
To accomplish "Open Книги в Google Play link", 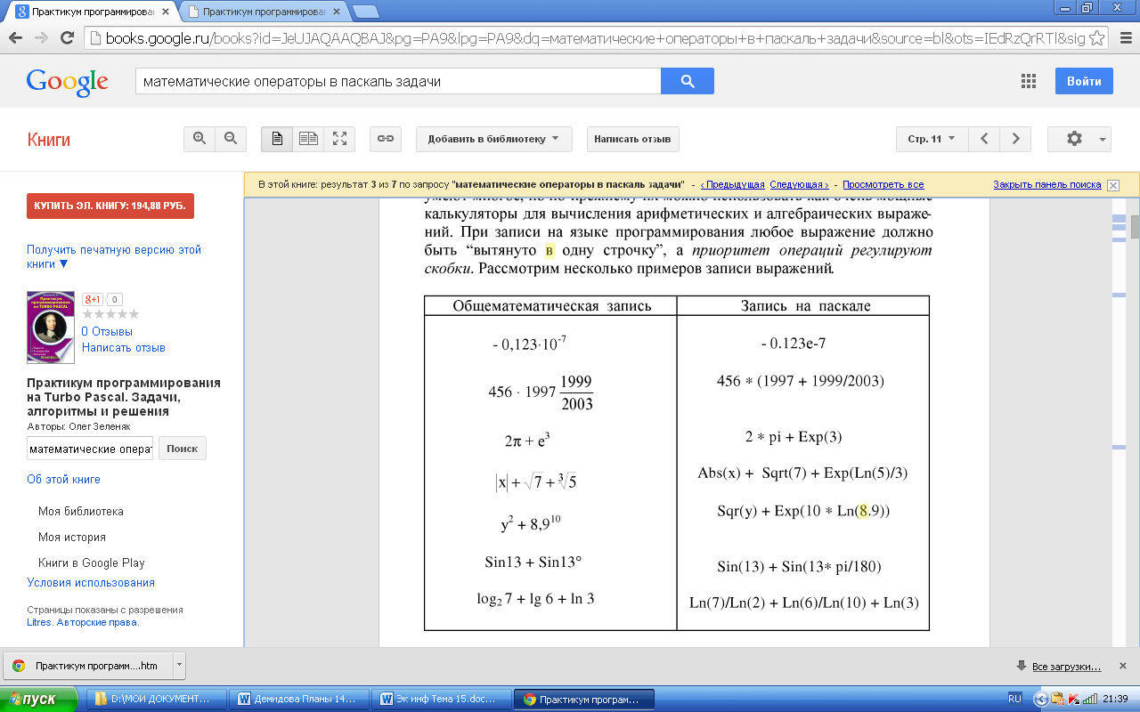I will point(92,563).
